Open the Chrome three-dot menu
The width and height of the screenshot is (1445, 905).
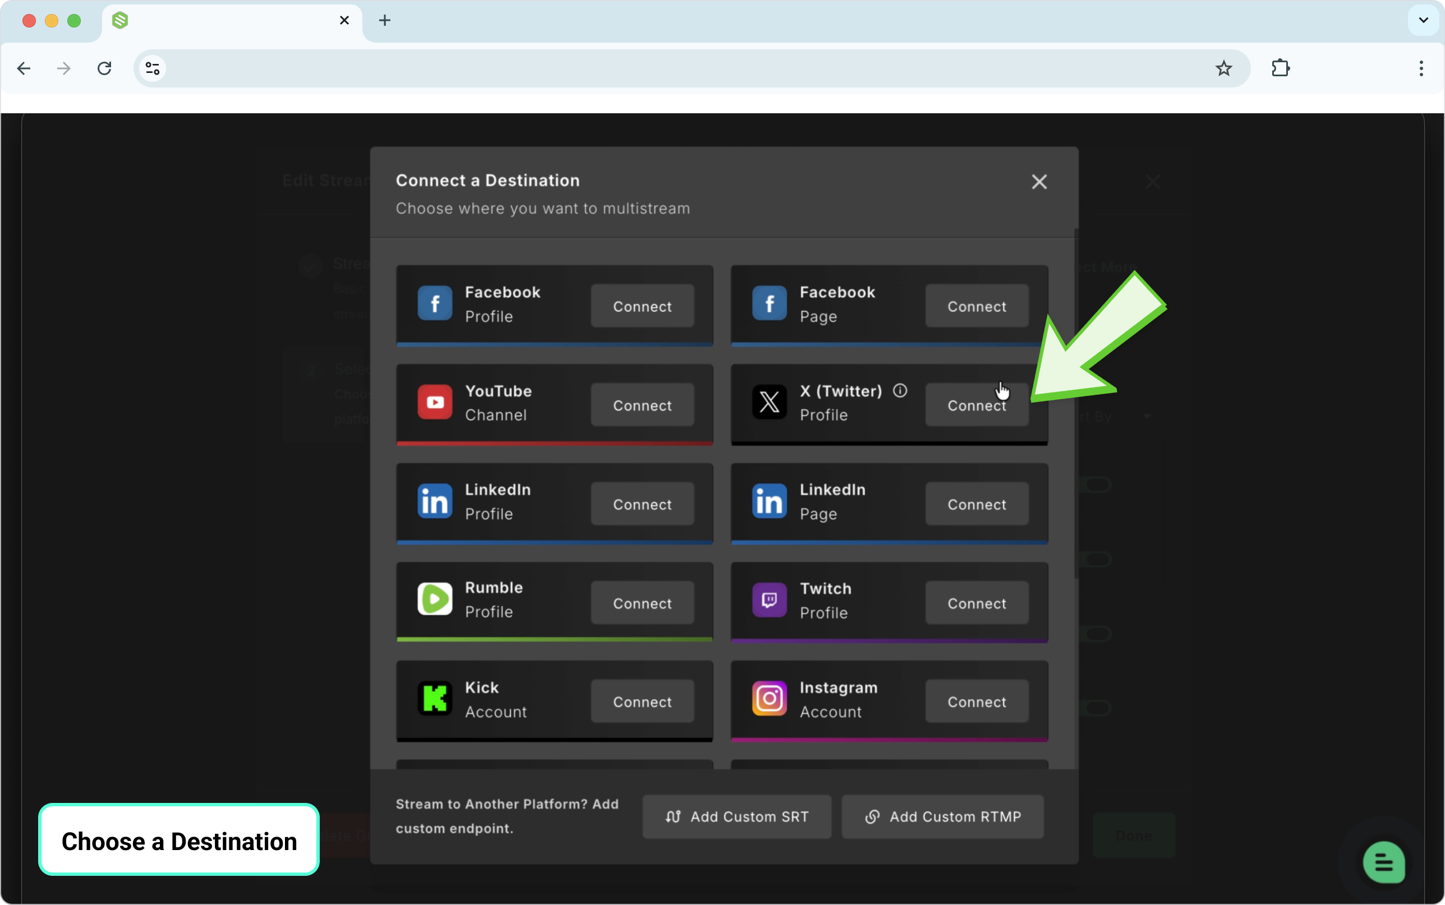(1421, 68)
